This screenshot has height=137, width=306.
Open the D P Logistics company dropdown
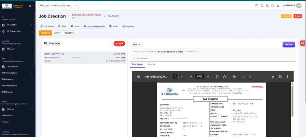coord(59,6)
